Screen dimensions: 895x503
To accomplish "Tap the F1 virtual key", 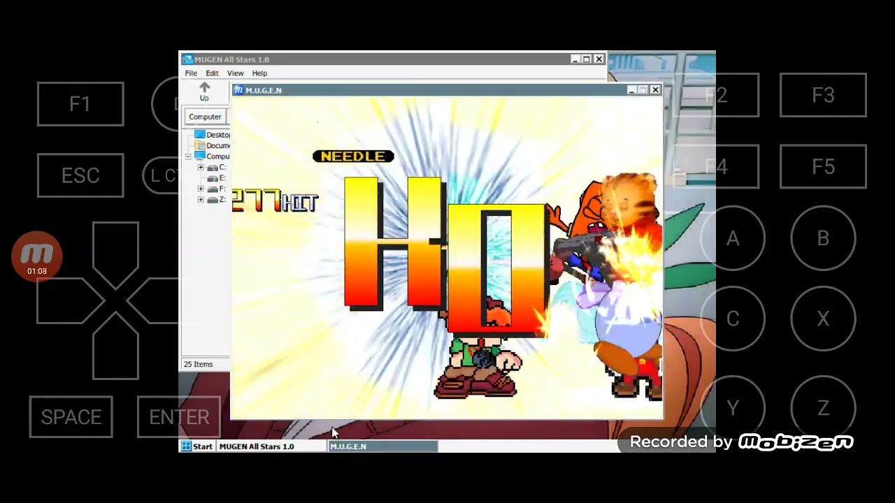I will click(80, 104).
